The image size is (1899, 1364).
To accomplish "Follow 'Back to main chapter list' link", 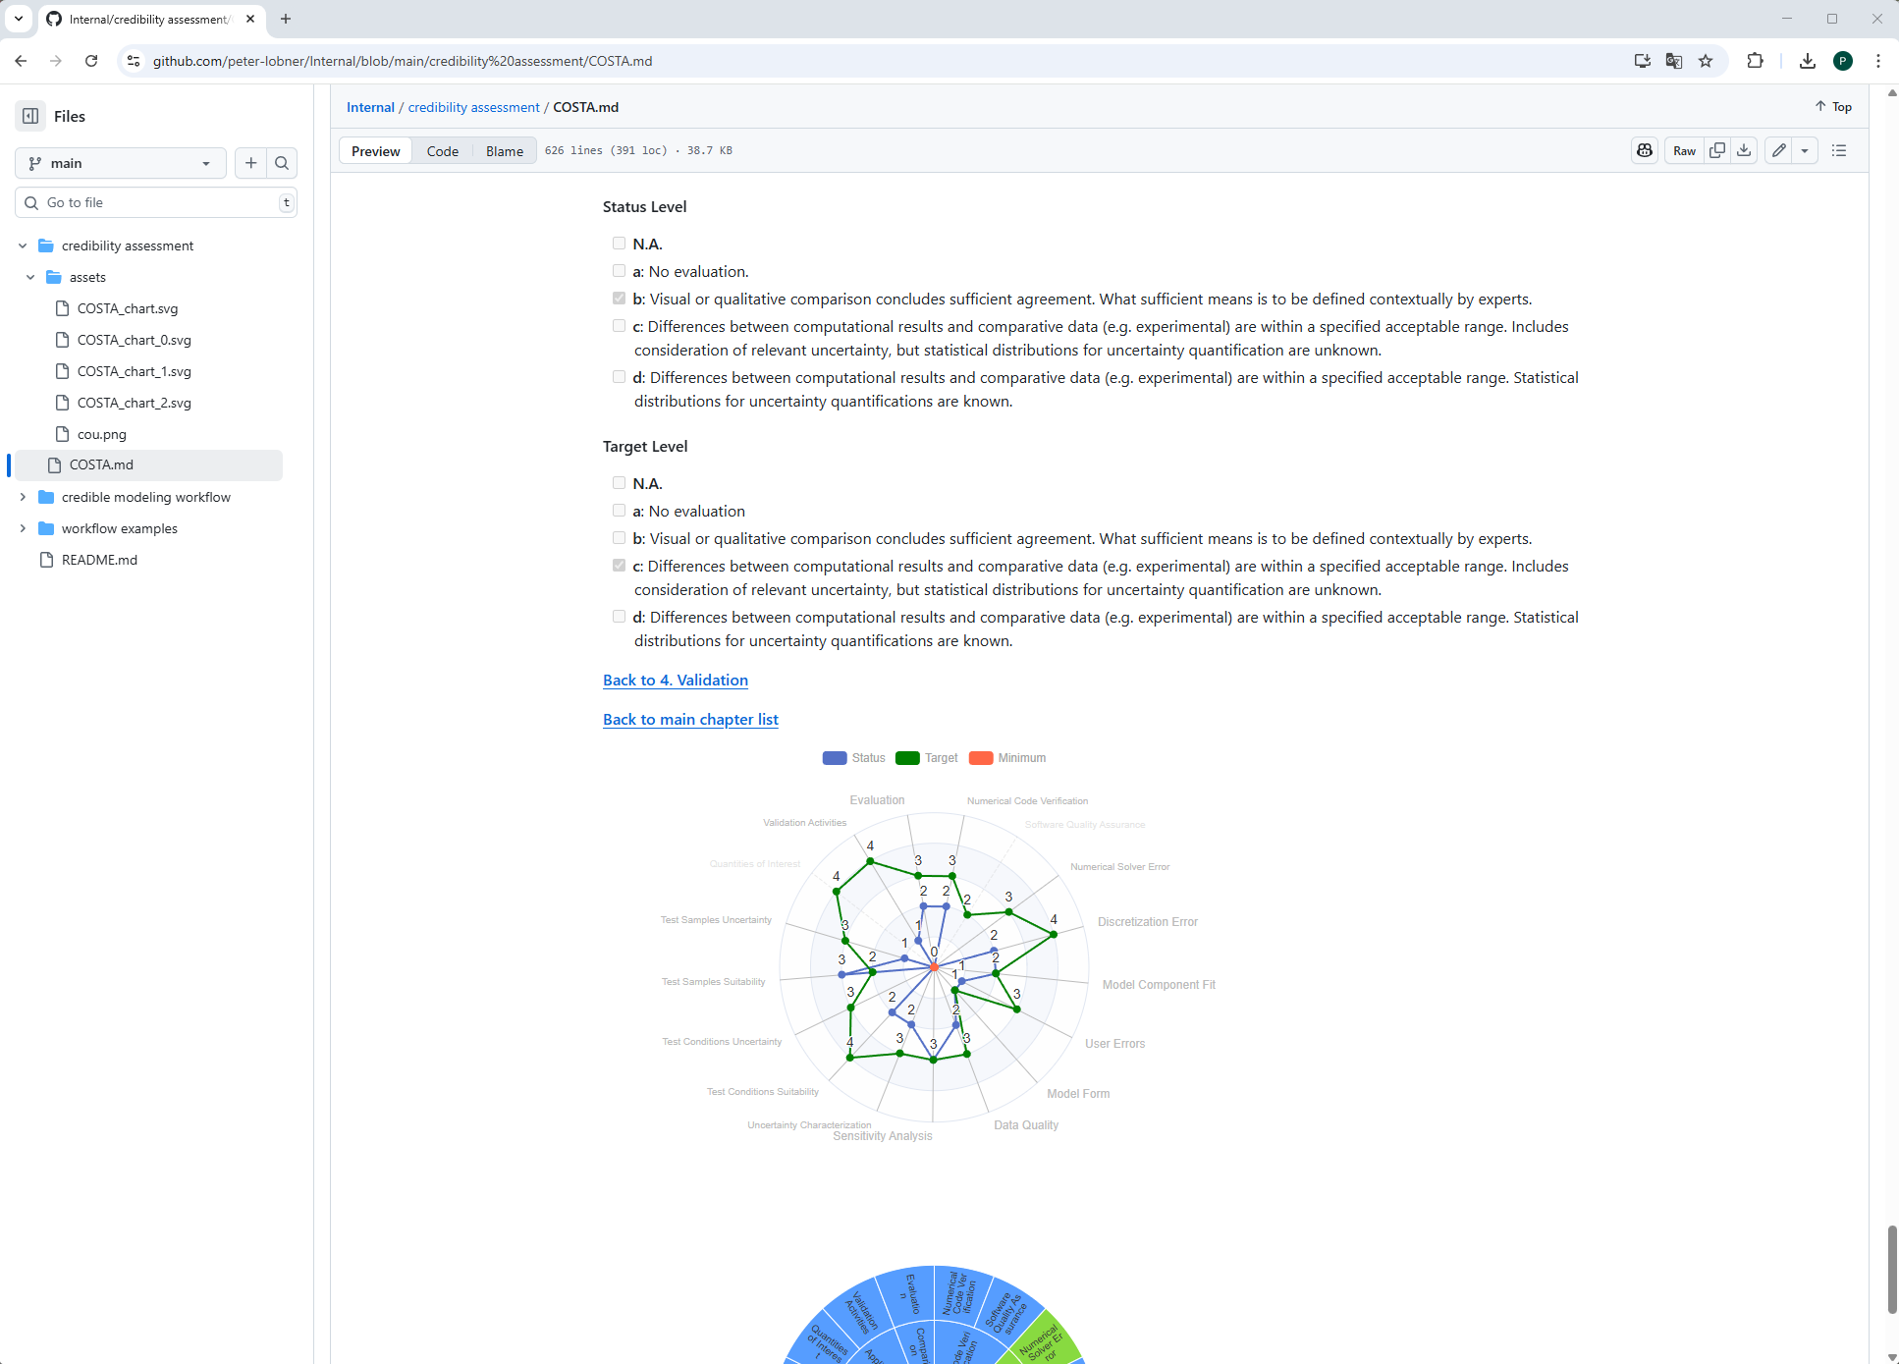I will (690, 719).
